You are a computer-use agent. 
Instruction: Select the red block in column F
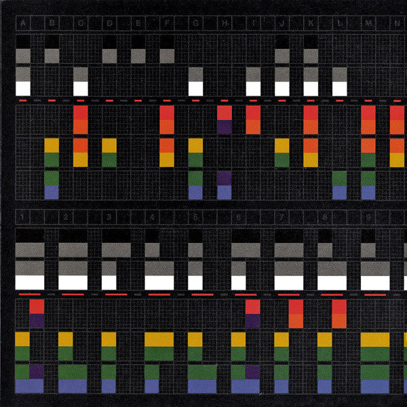(x=167, y=113)
